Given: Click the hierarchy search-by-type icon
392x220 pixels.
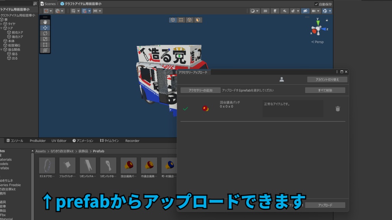Looking at the screenshot, I should pos(35,3).
